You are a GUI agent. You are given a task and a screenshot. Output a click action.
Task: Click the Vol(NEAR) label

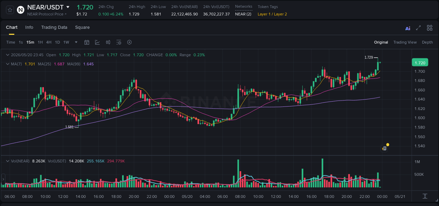tap(20, 161)
